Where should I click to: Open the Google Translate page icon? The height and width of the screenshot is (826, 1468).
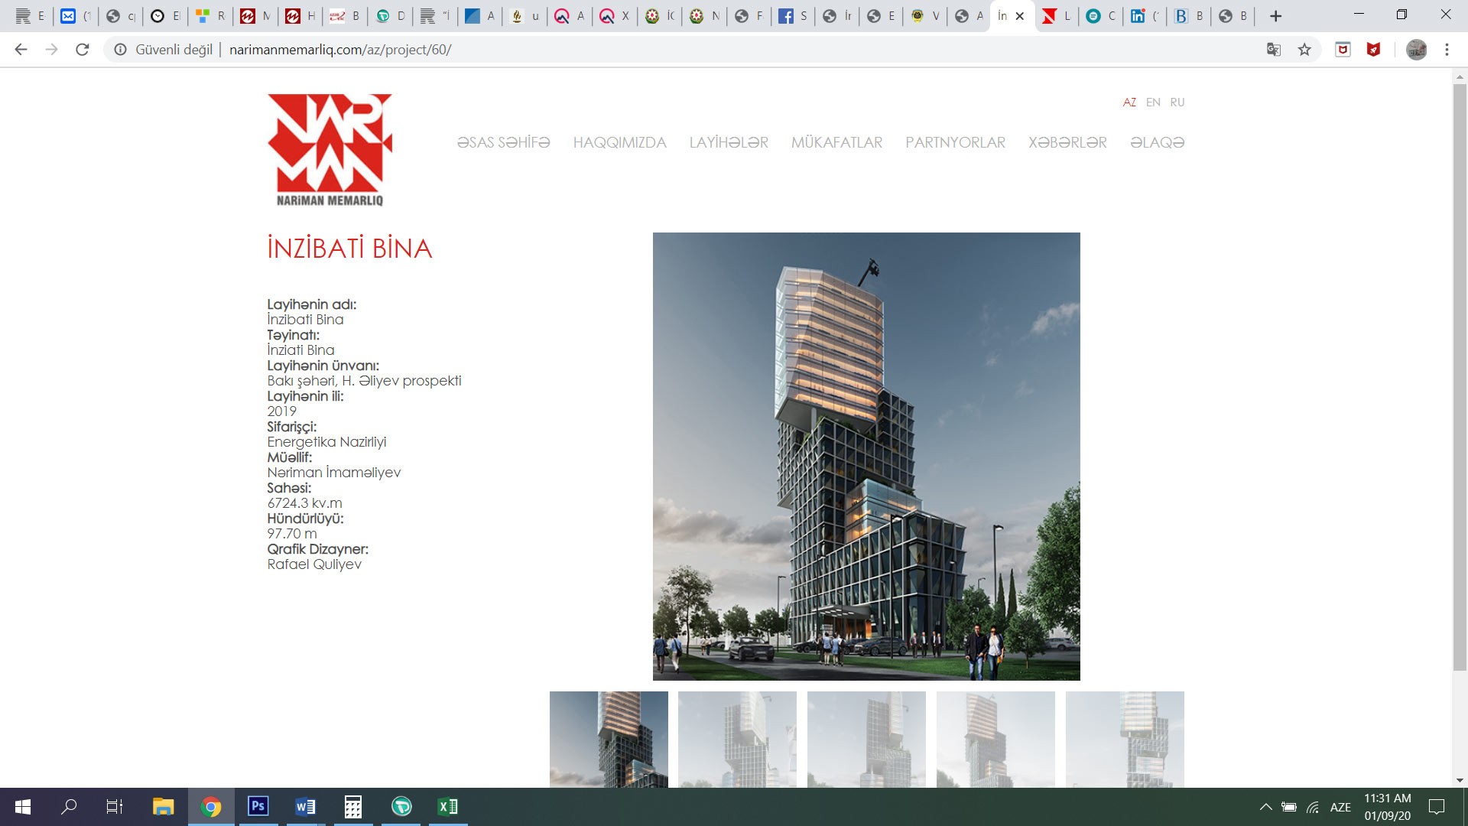[1273, 50]
